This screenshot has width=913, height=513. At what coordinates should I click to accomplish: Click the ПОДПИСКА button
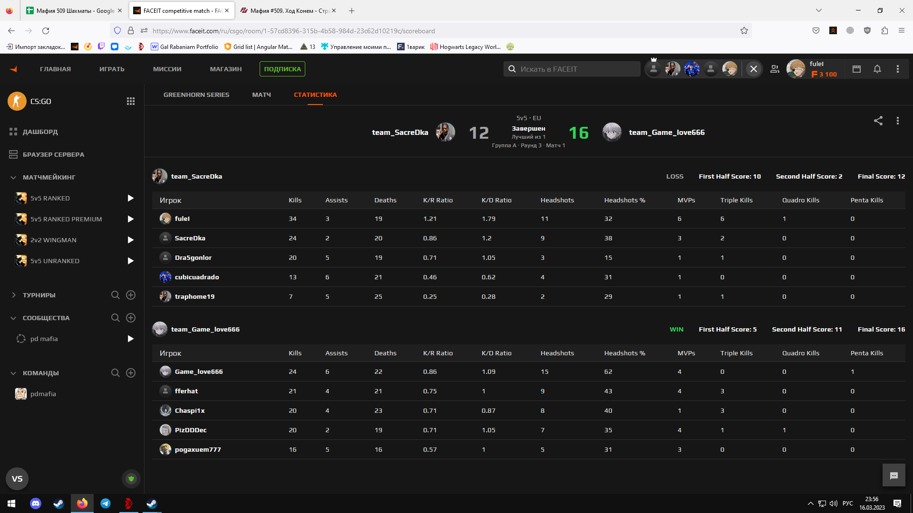(282, 69)
